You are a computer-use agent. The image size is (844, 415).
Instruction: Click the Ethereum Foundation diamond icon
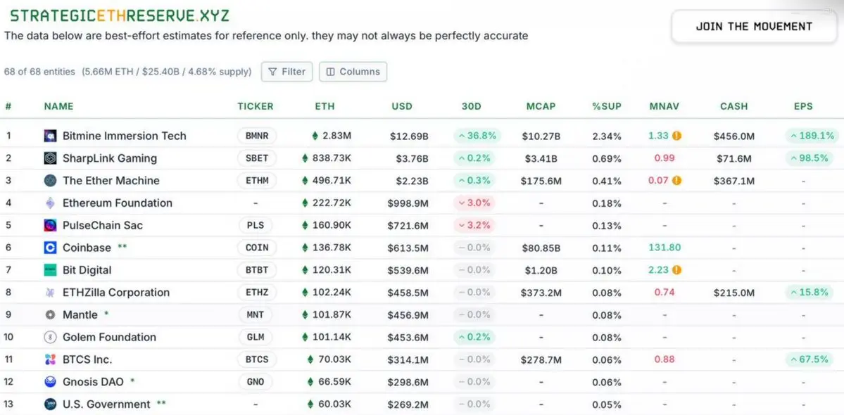tap(50, 203)
